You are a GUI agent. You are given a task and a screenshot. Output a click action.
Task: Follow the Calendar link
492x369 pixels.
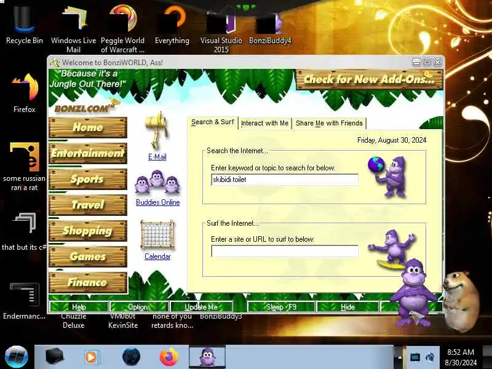click(157, 256)
